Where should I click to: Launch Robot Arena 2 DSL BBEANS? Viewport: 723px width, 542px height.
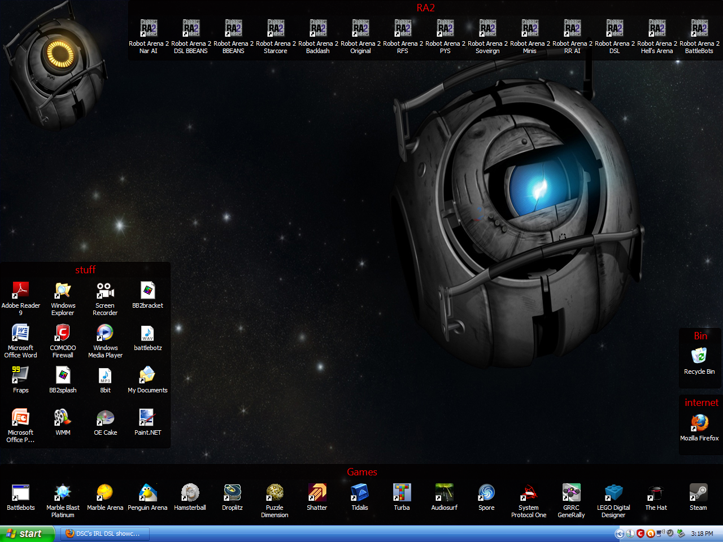point(191,37)
